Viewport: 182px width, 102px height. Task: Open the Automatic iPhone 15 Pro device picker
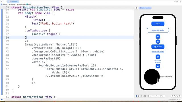coord(156,96)
